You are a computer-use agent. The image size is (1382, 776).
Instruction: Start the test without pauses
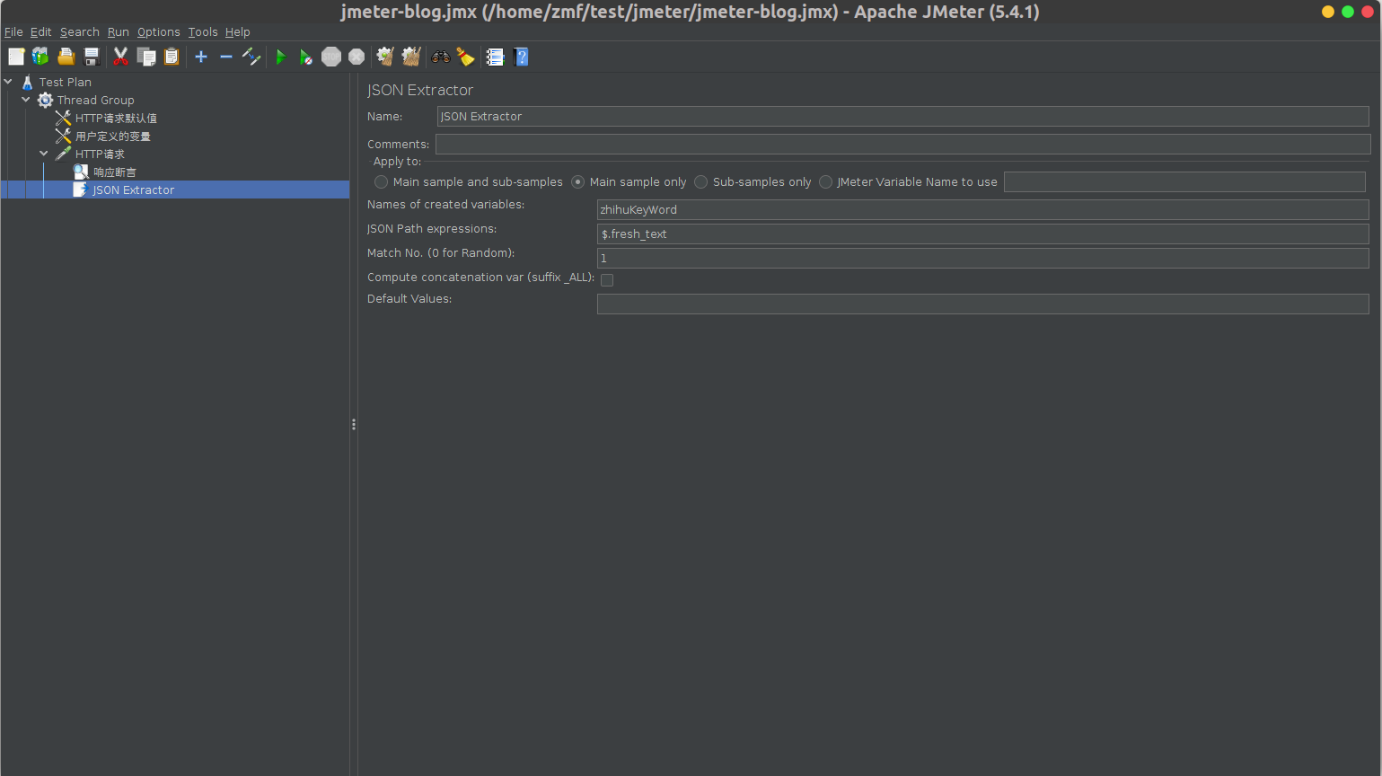click(x=306, y=57)
